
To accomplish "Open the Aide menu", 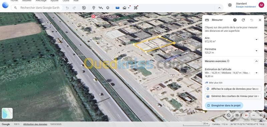I will (76, 1).
